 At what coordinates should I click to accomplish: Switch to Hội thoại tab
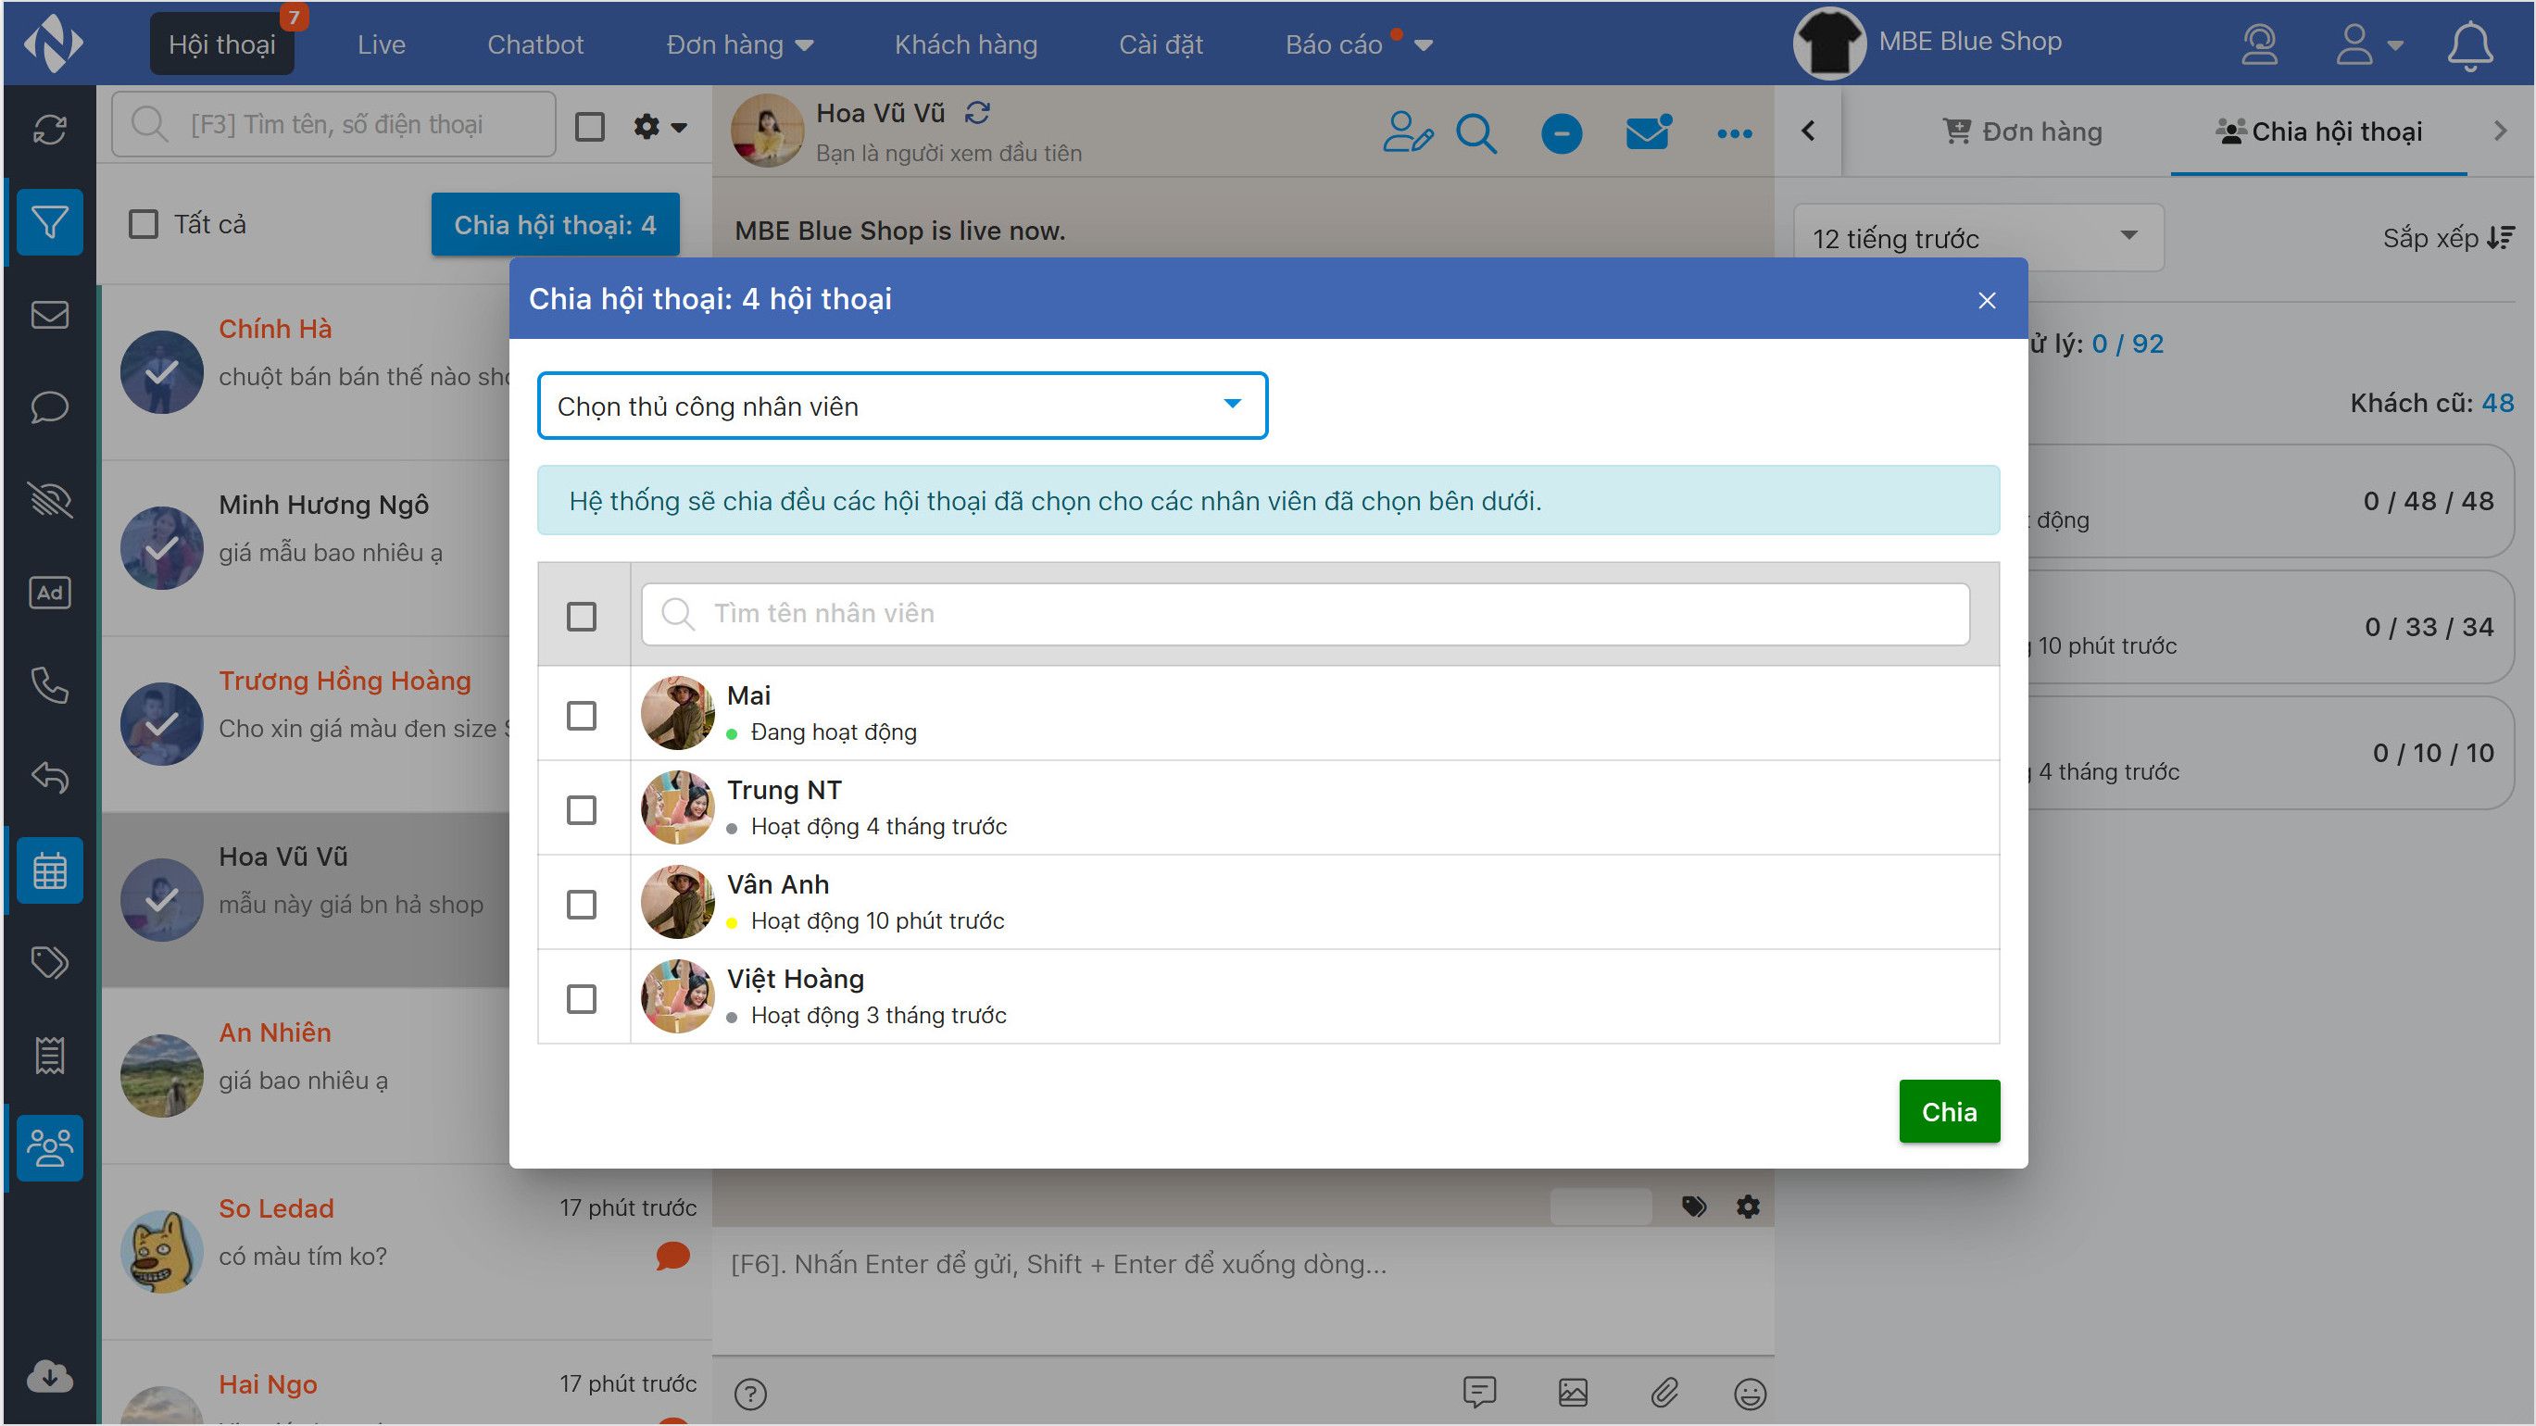[221, 44]
